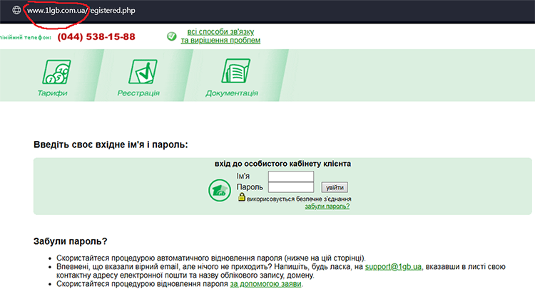The height and width of the screenshot is (294, 535).
Task: Click the URL text www.1gb.com.ua
Action: point(56,11)
